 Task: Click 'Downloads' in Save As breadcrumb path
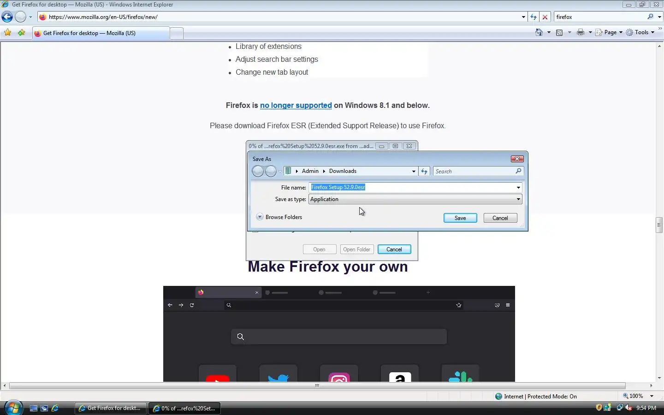pos(343,171)
